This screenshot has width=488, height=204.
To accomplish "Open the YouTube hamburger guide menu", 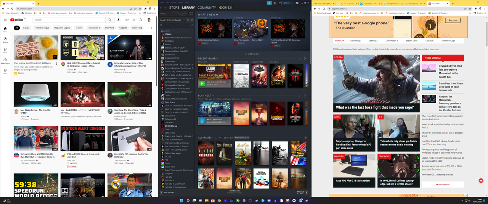I will [x=5, y=20].
